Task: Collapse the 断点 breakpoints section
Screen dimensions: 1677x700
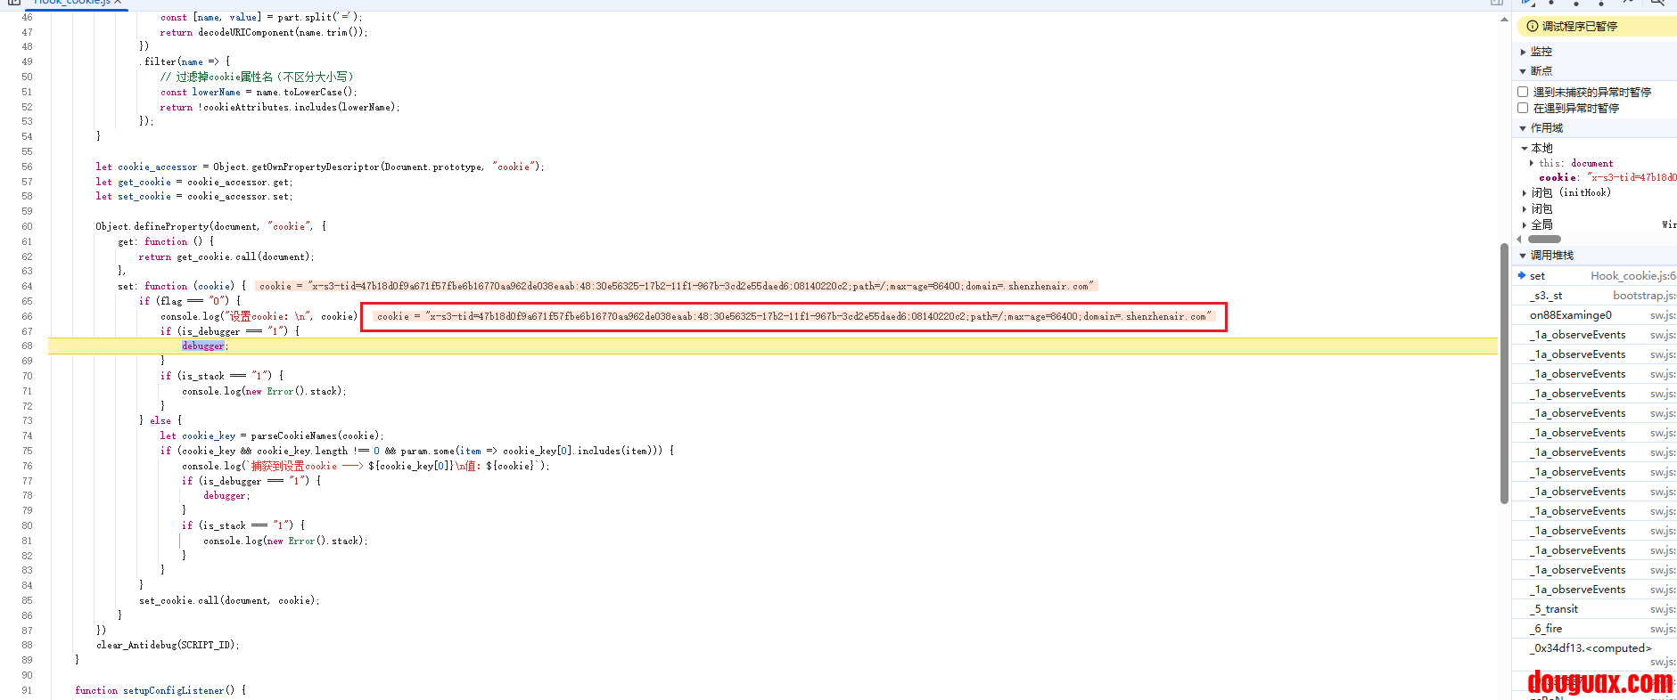Action: 1524,71
